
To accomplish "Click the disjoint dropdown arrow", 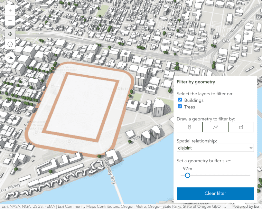I will tap(251, 148).
